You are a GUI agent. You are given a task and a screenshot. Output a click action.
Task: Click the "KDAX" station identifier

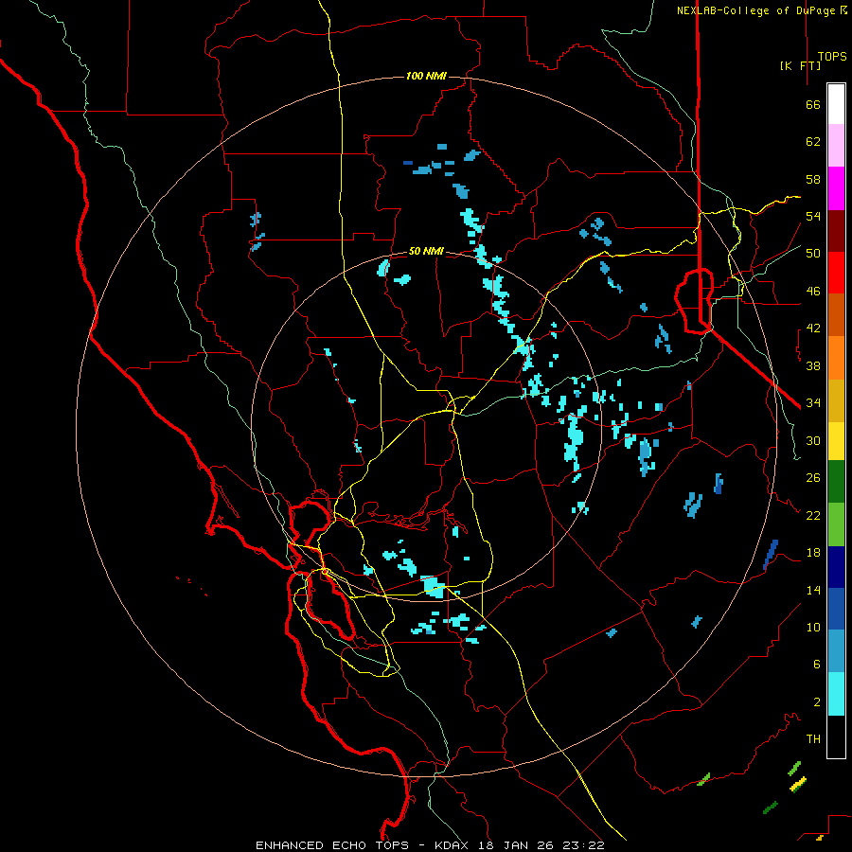click(453, 845)
